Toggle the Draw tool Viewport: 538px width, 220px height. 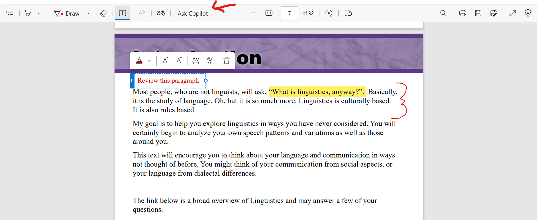click(x=67, y=13)
